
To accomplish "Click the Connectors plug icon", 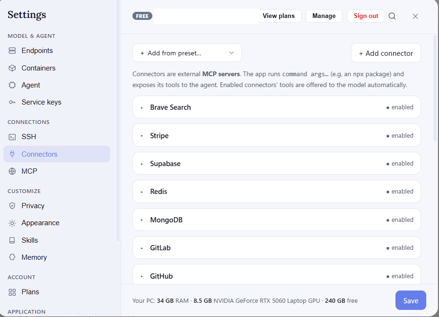I will (x=12, y=154).
